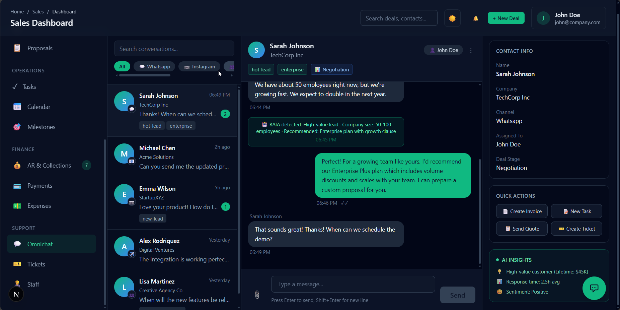Screen dimensions: 620x310
Task: Click the Send Quote quick action
Action: [522, 229]
